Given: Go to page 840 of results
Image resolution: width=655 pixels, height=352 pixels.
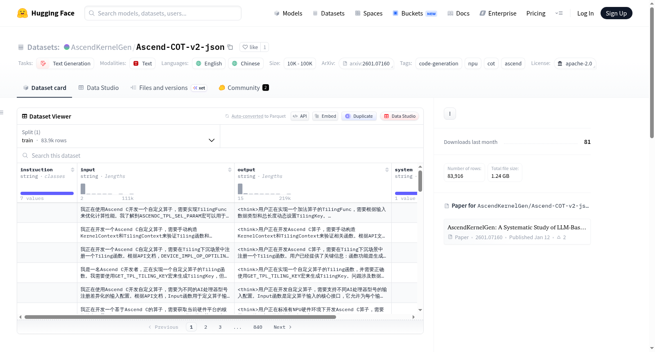Looking at the screenshot, I should point(257,327).
